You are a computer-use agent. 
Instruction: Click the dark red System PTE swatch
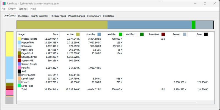click(x=19, y=60)
